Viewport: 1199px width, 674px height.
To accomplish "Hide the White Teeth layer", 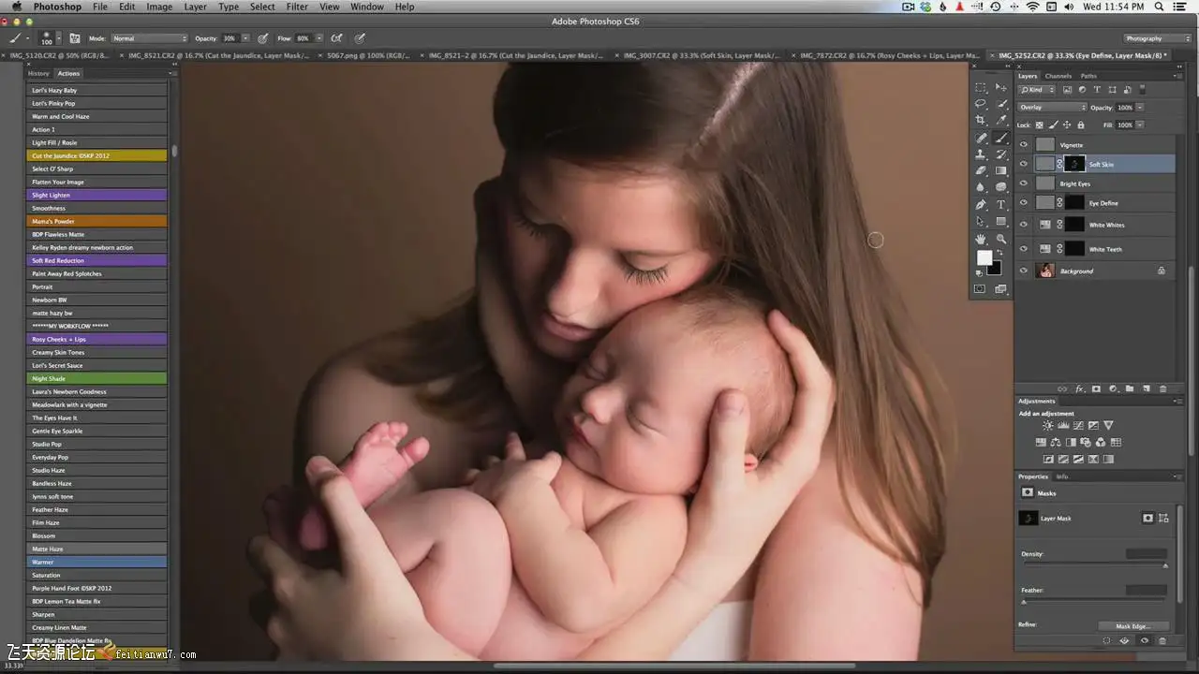I will (1024, 249).
